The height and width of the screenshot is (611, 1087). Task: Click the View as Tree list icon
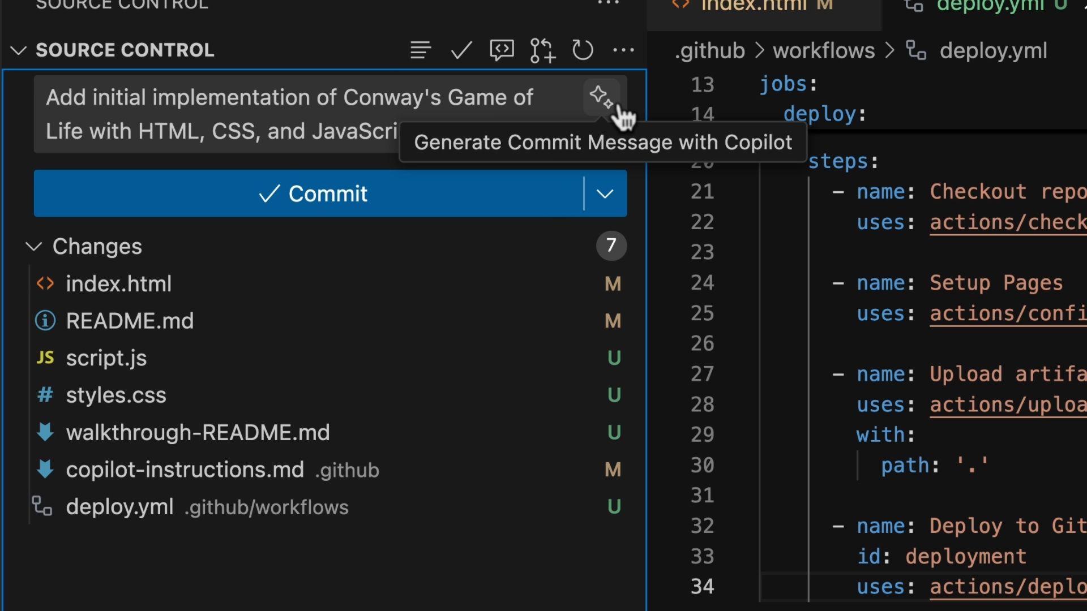421,50
